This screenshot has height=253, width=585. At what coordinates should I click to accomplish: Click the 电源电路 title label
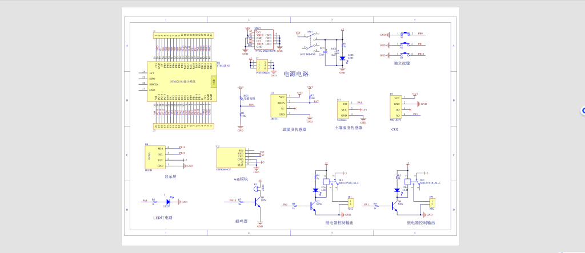point(296,74)
